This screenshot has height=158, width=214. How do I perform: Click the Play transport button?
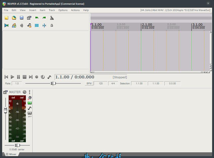click(12, 77)
